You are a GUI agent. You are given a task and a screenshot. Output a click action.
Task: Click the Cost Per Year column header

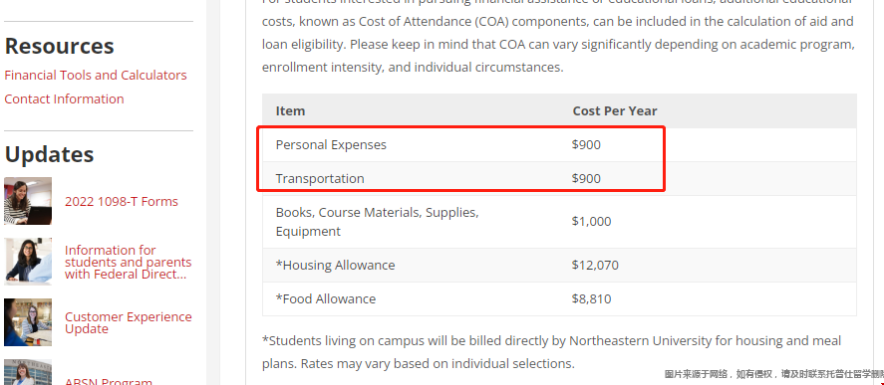tap(615, 110)
